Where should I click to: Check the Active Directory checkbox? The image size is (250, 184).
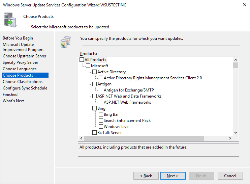pyautogui.click(x=94, y=72)
